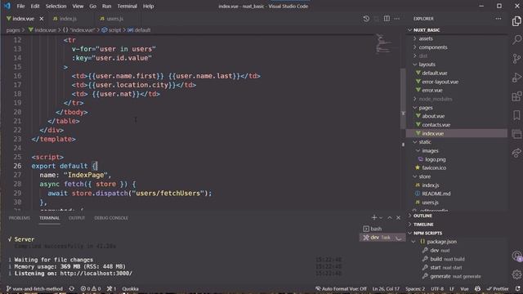Run the build npm script

pyautogui.click(x=457, y=259)
